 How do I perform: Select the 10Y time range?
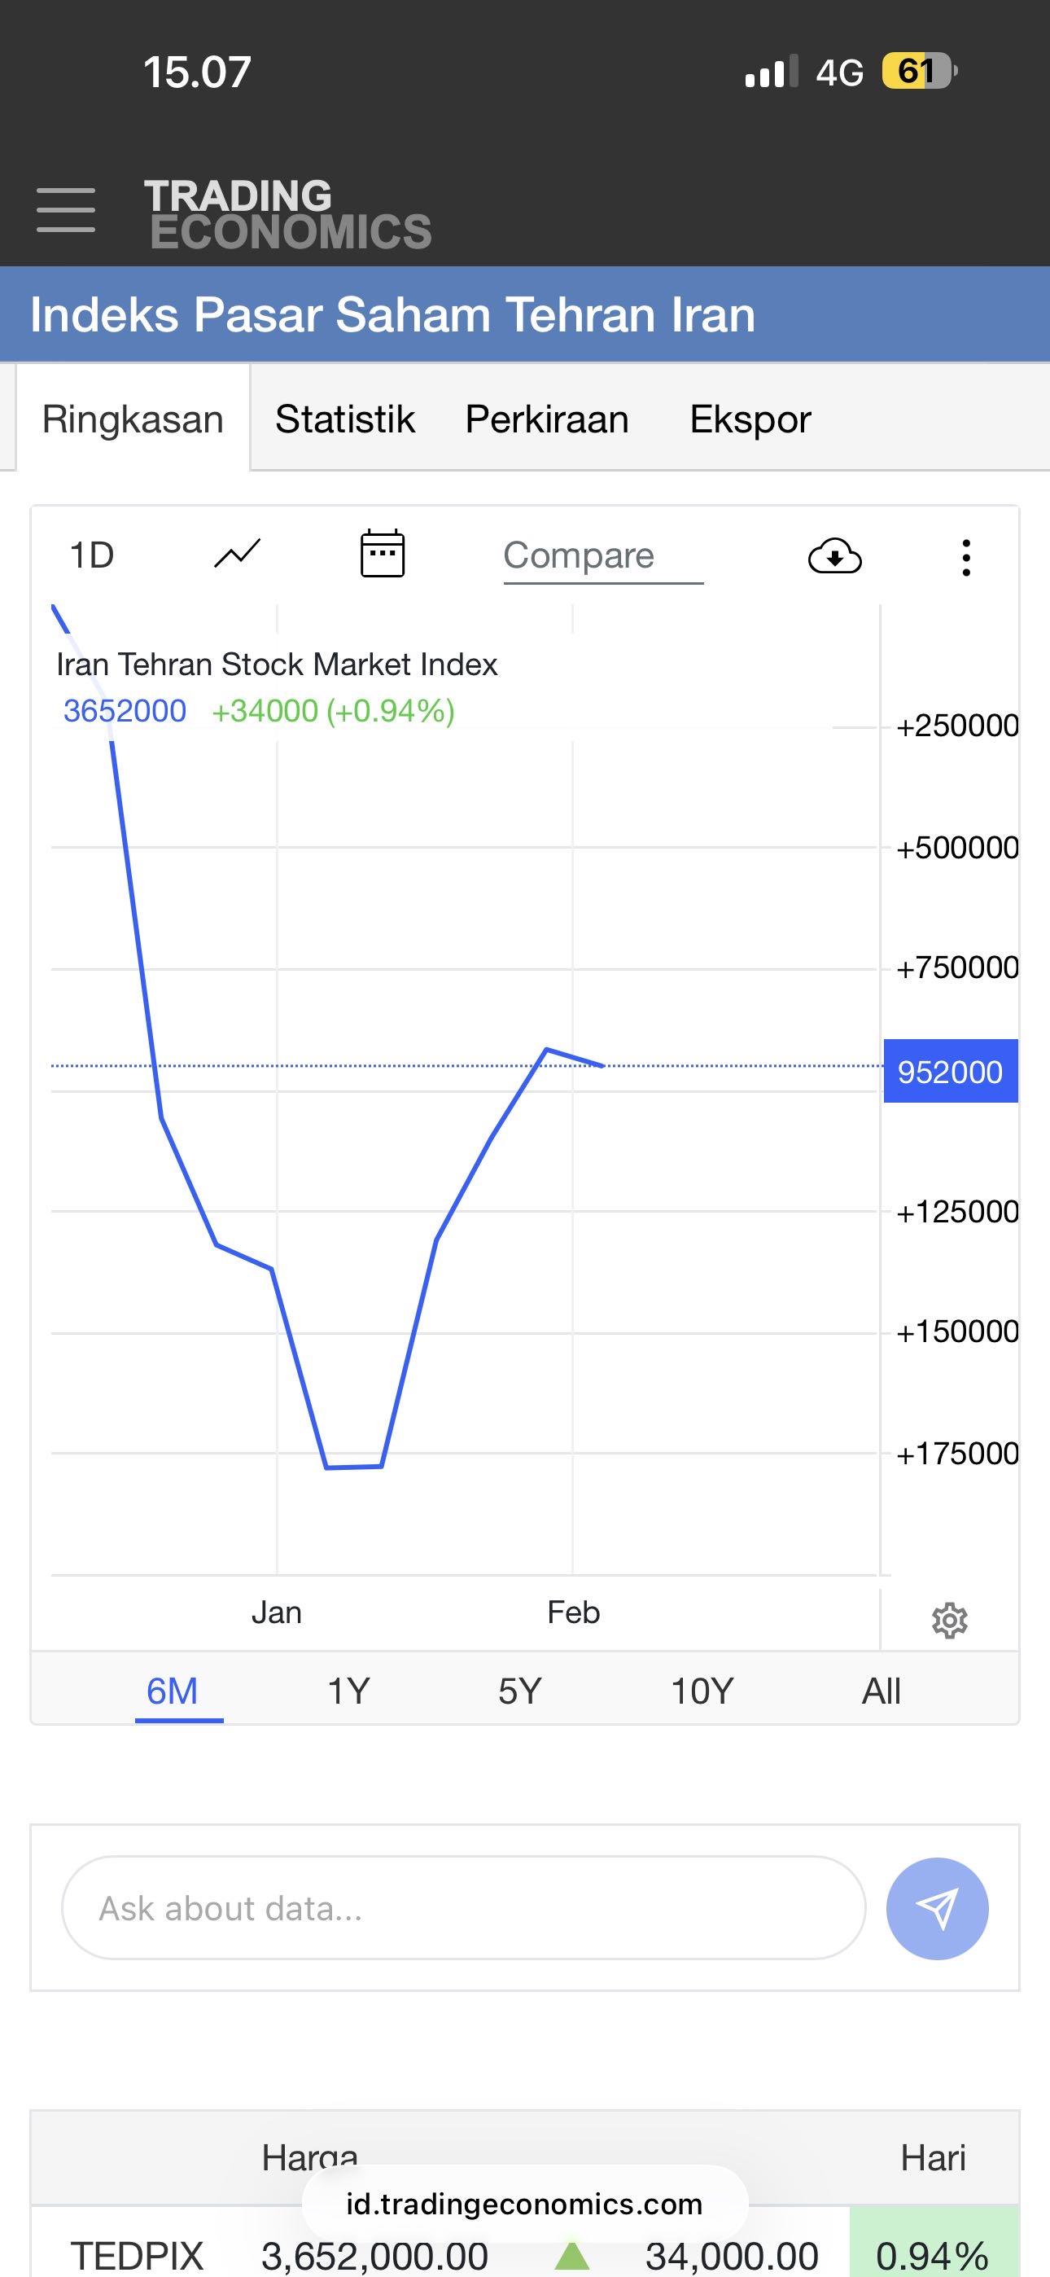702,1691
